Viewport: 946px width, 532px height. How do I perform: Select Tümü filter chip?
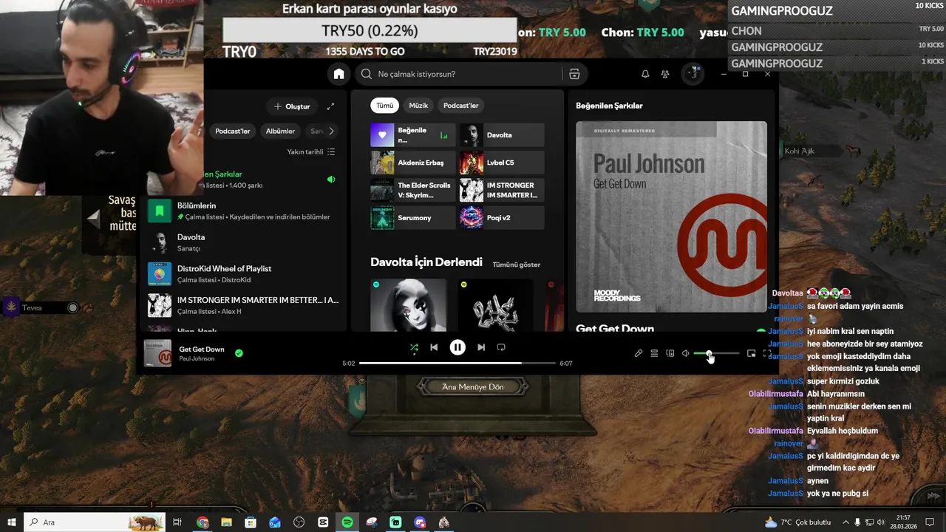pos(385,106)
